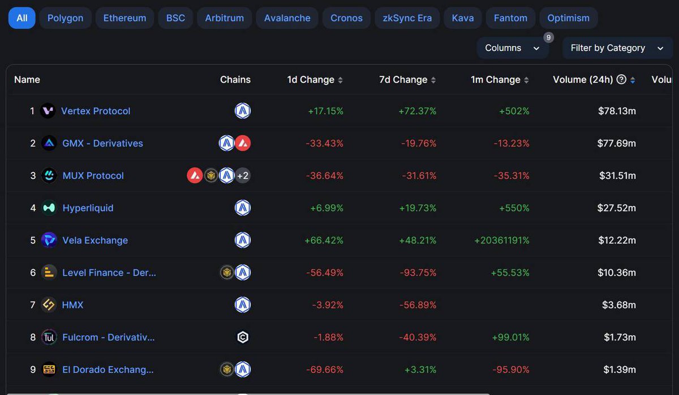Click BSC chain icon in Level Finance row
The width and height of the screenshot is (679, 395).
pos(227,273)
